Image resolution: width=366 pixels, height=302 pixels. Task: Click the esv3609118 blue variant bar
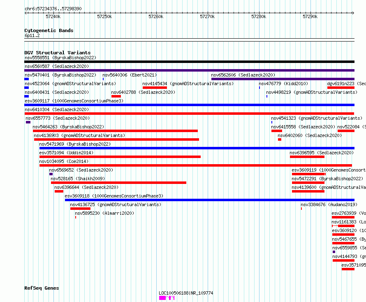(210, 200)
